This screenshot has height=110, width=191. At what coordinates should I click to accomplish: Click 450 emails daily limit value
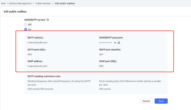point(105,89)
